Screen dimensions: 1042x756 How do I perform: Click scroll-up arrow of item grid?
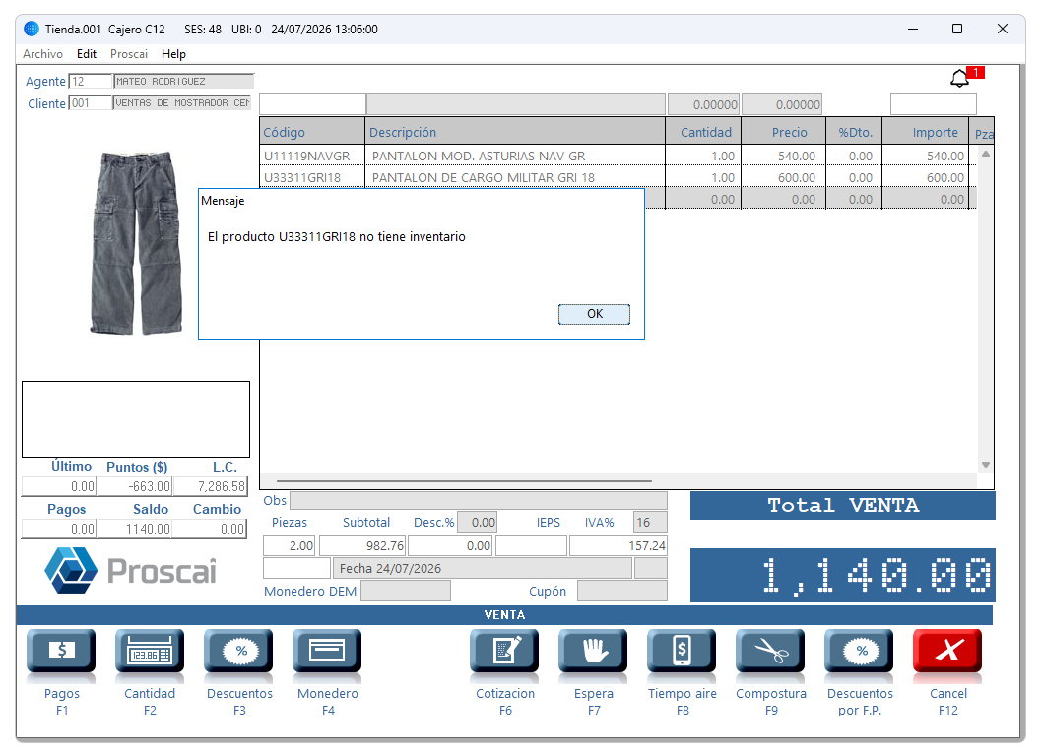tap(986, 154)
